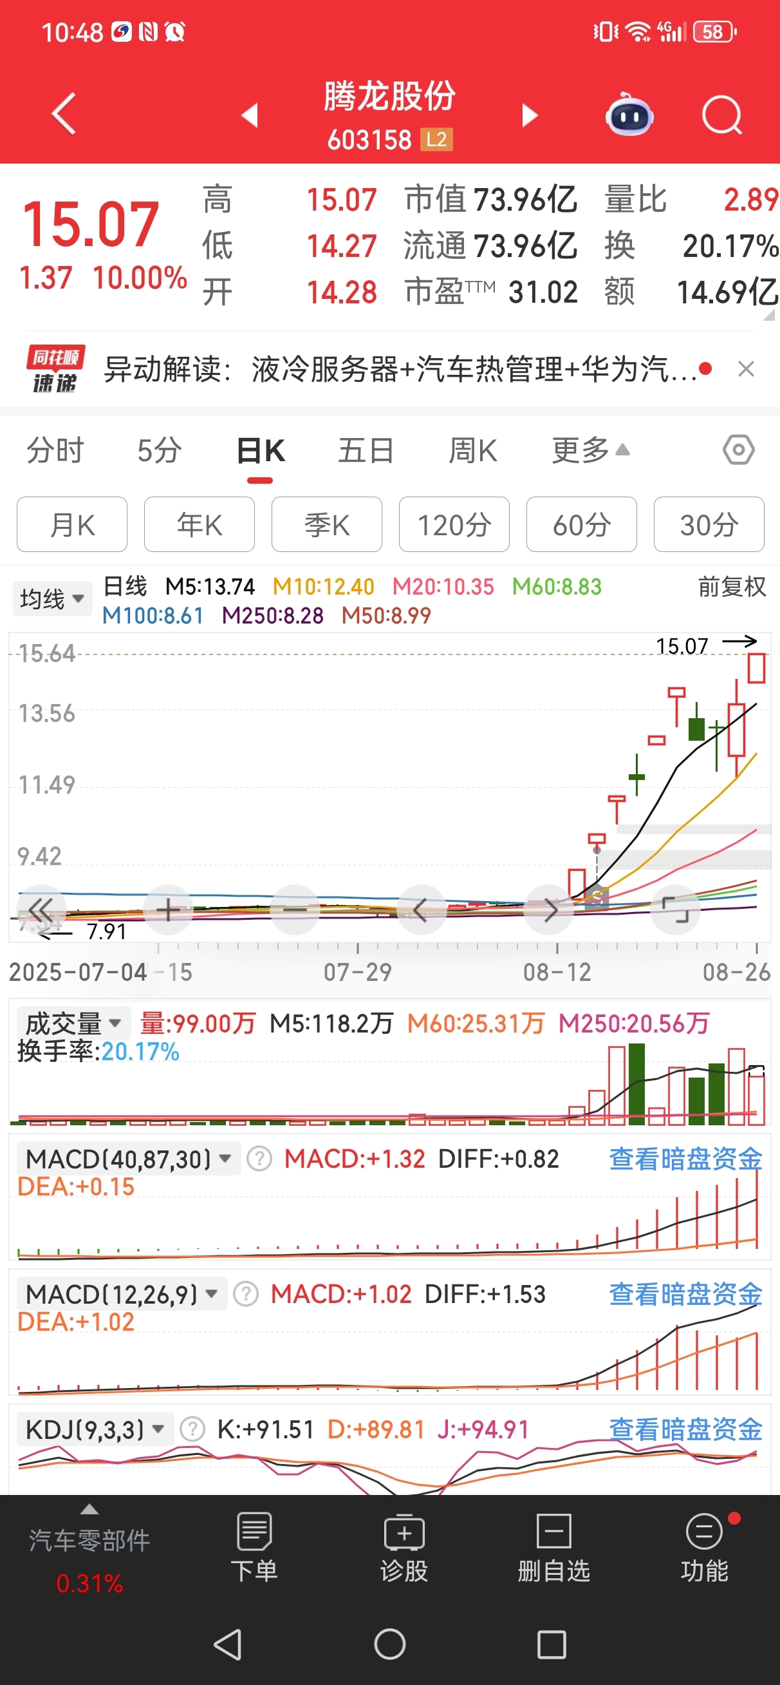Tap the fast-rewind double arrow on chart

(x=40, y=910)
